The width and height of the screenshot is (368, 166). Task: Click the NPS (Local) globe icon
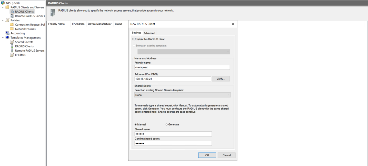[x=3, y=3]
